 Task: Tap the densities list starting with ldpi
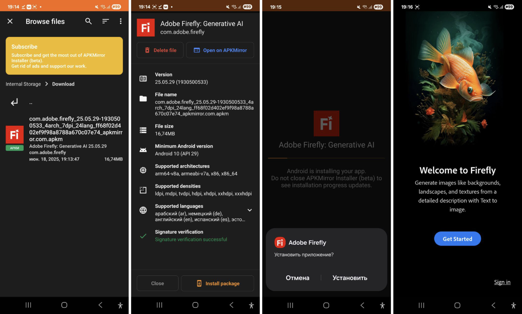click(203, 194)
